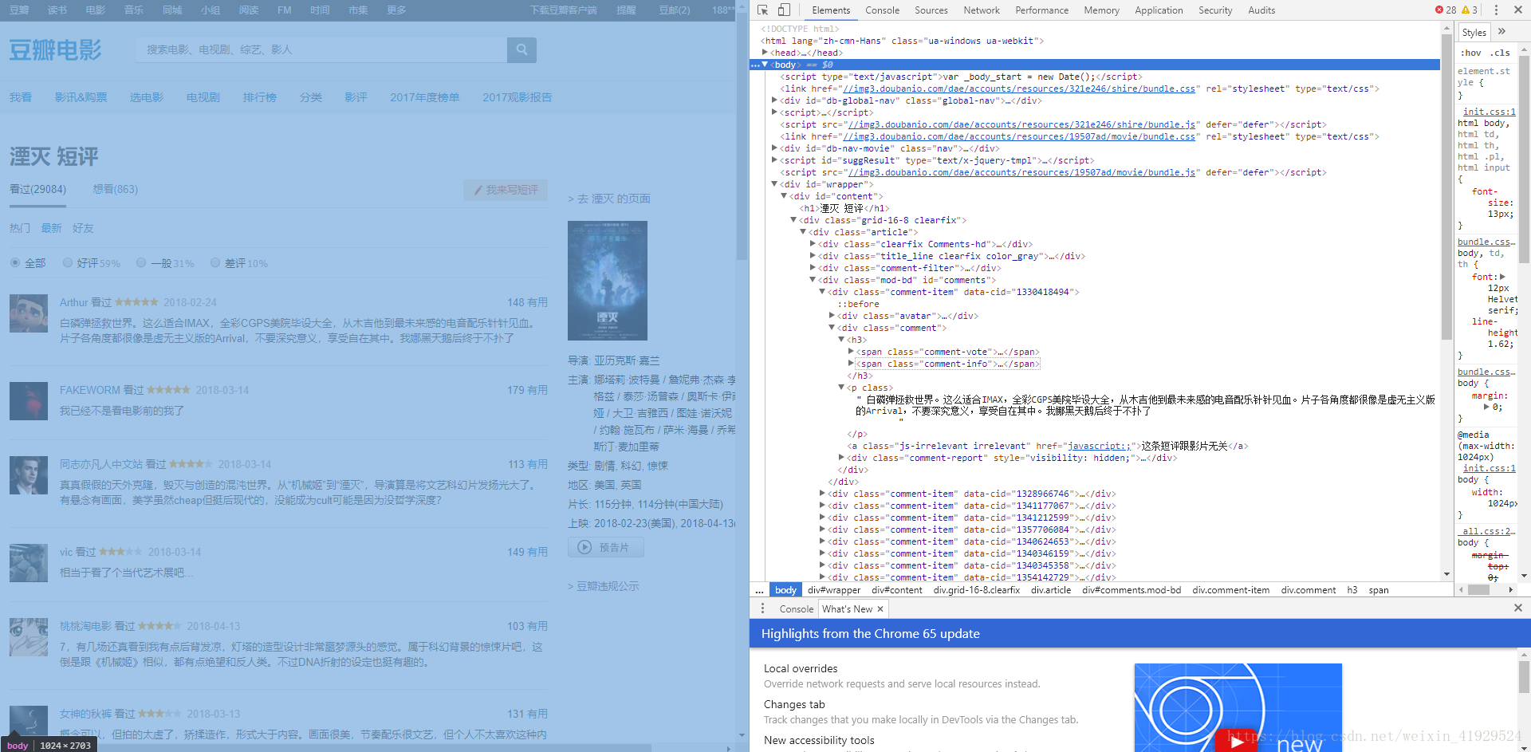The width and height of the screenshot is (1531, 752).
Task: Click 148 有用 on Arthur's comment
Action: click(x=527, y=302)
